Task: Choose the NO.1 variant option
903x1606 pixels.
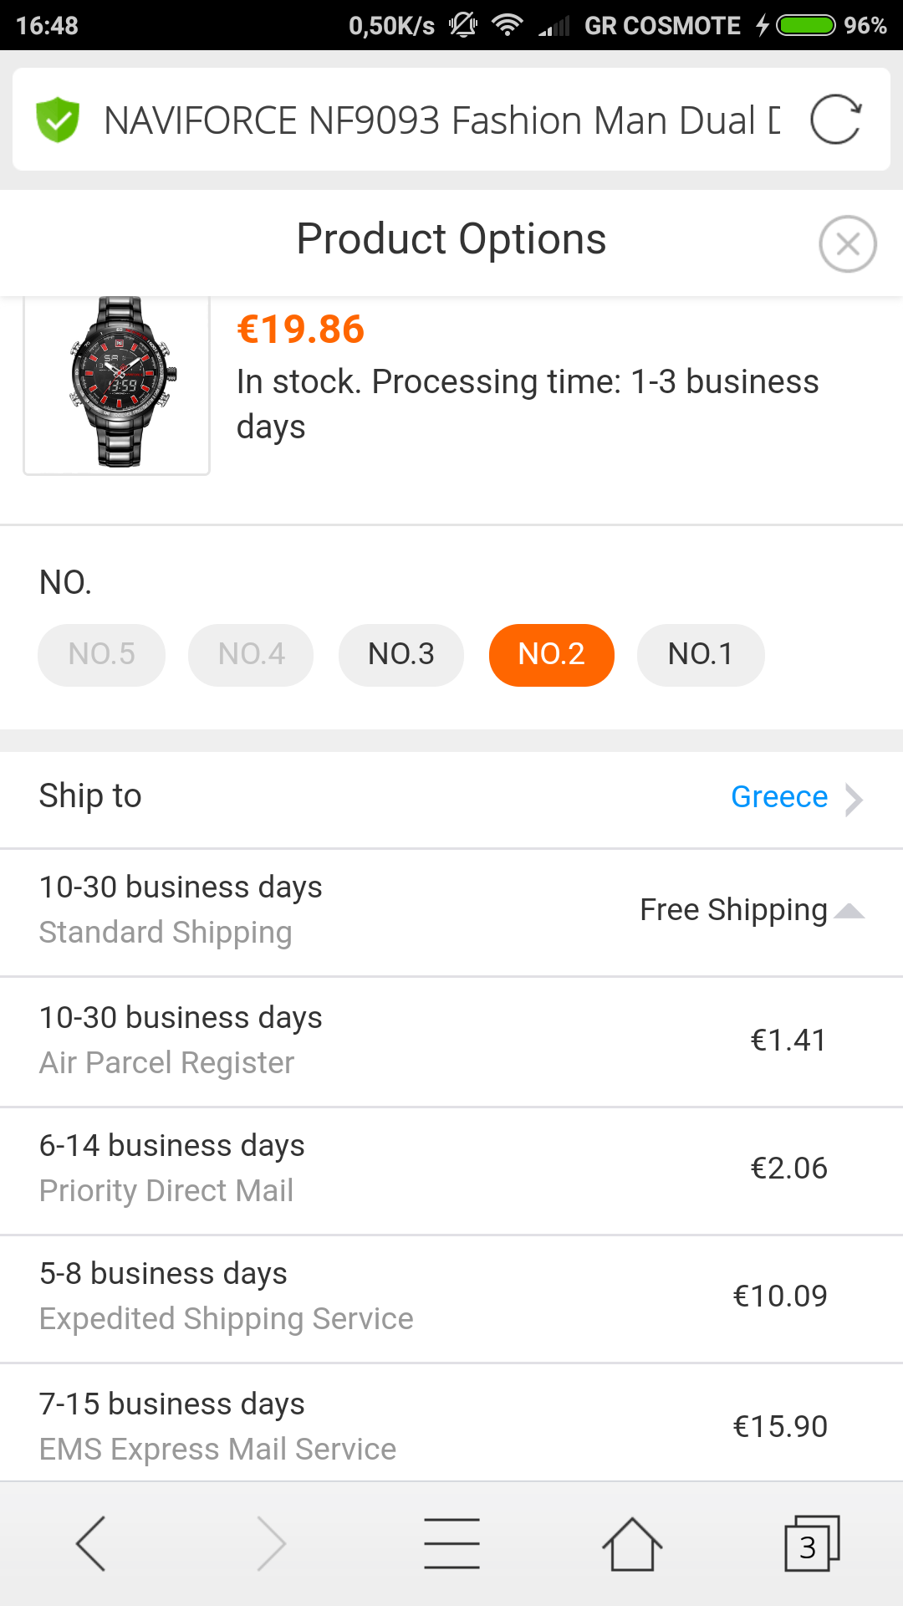Action: [x=701, y=655]
